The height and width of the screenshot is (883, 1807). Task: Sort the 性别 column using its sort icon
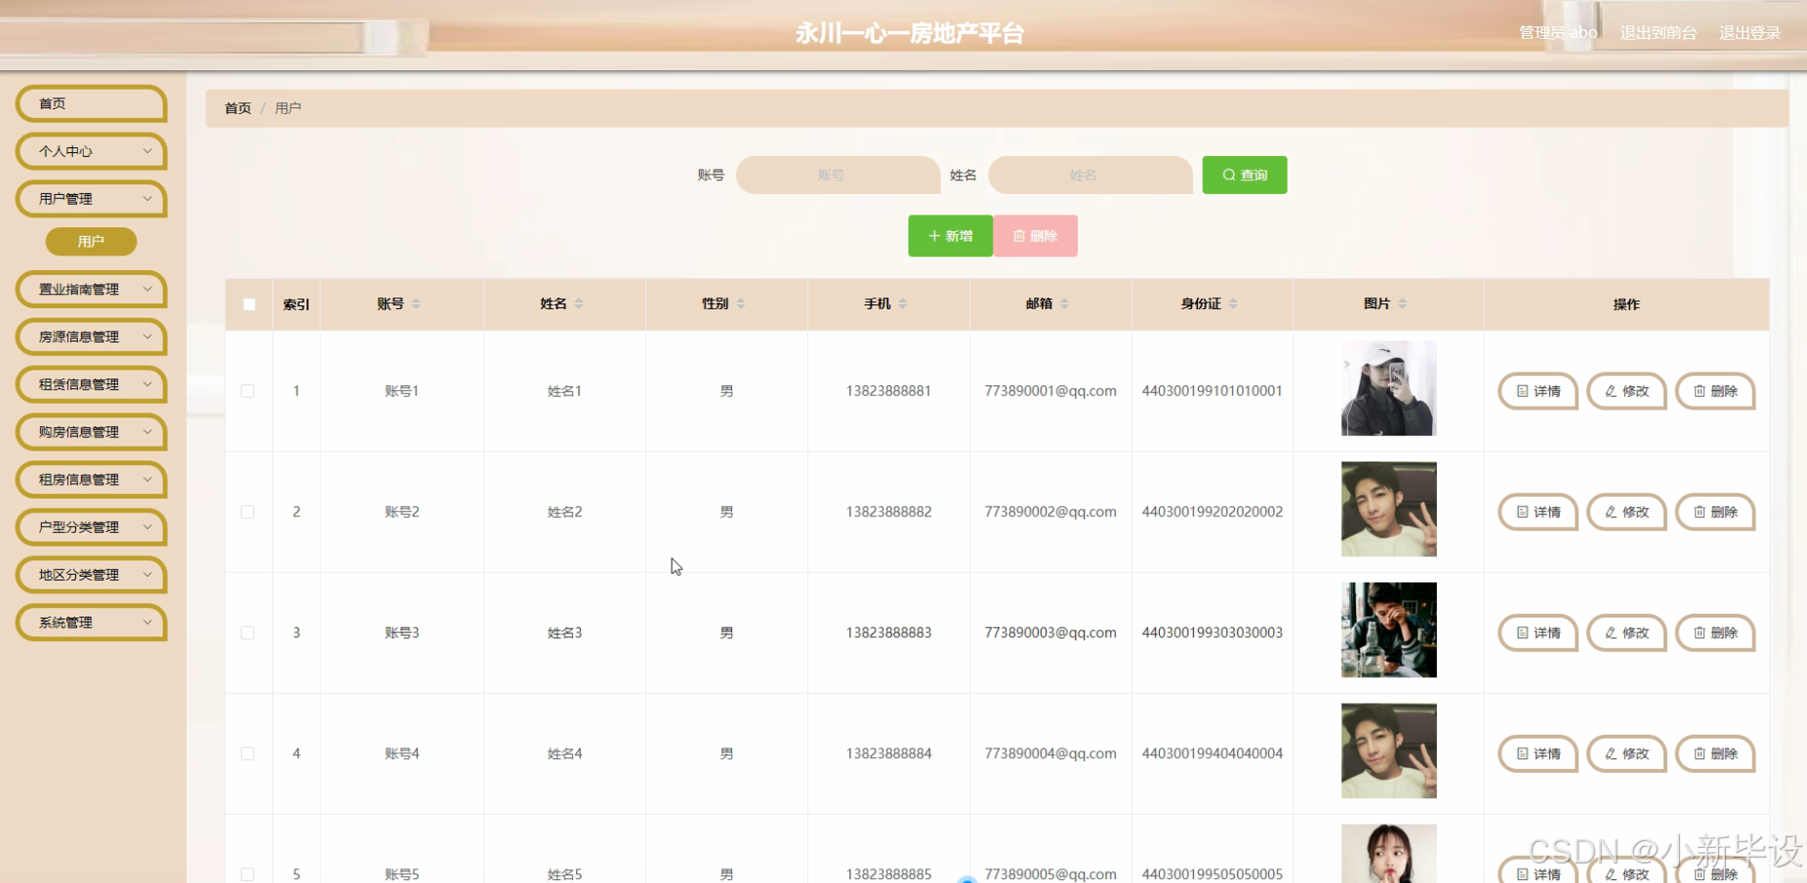(741, 303)
